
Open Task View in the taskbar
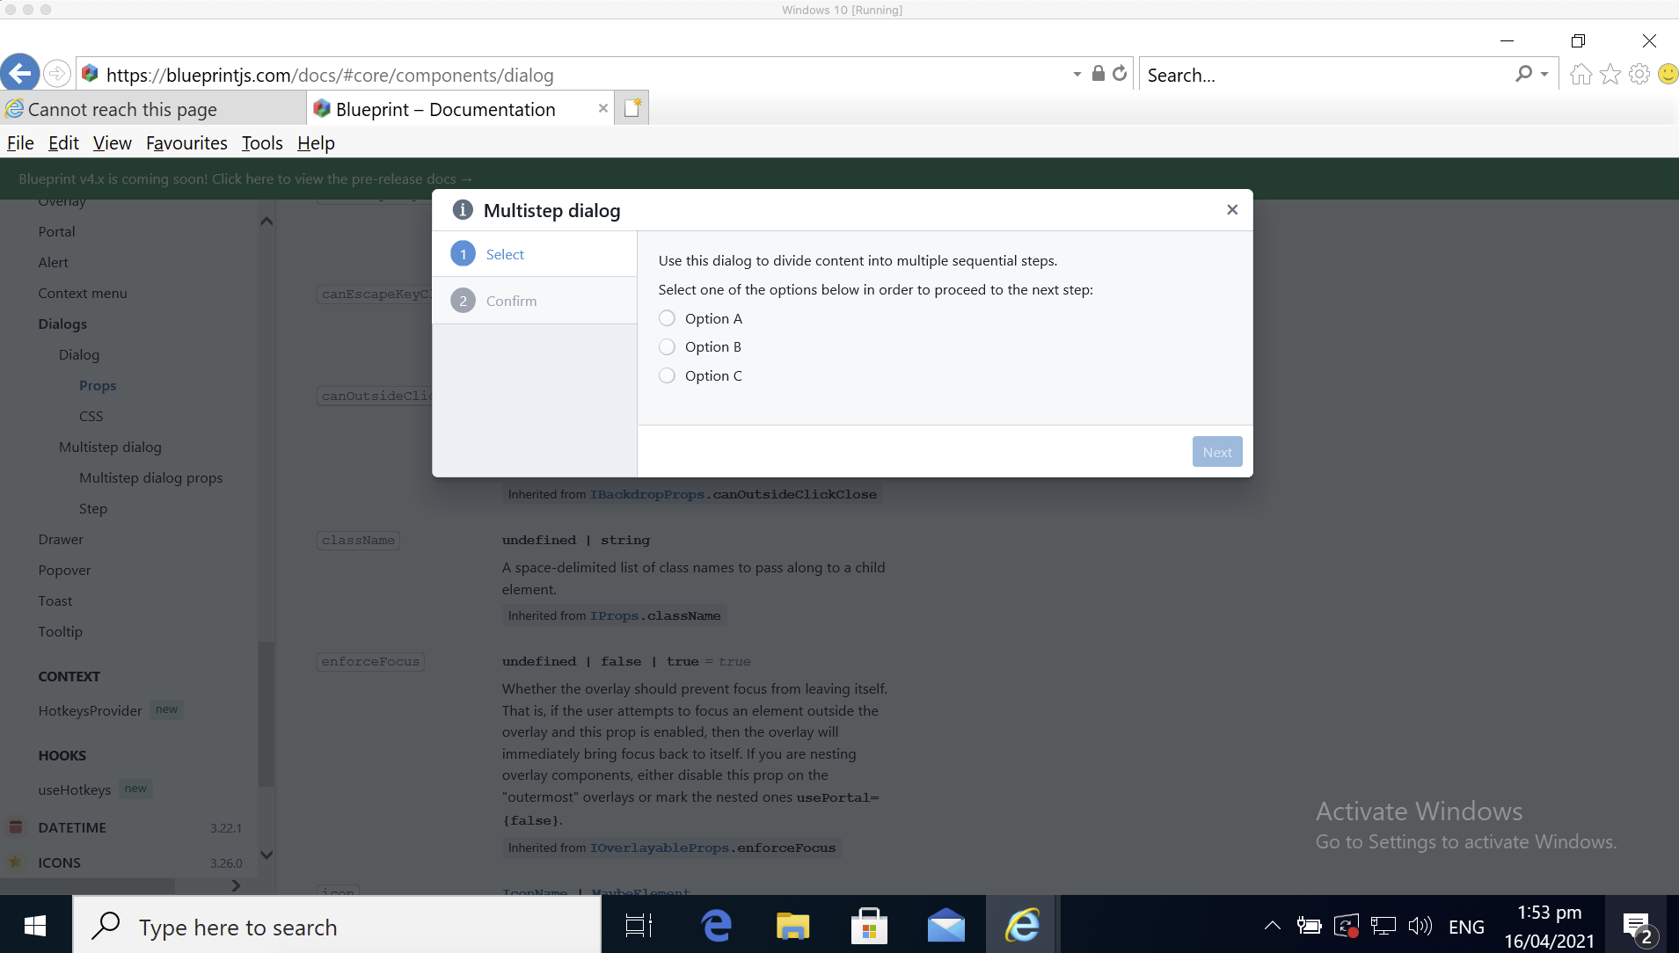(639, 926)
